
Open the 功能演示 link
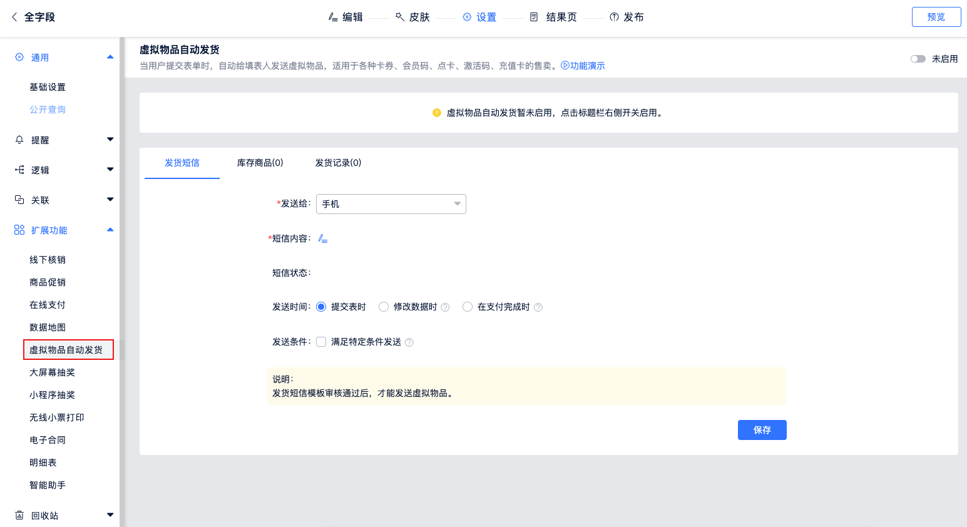(x=583, y=66)
